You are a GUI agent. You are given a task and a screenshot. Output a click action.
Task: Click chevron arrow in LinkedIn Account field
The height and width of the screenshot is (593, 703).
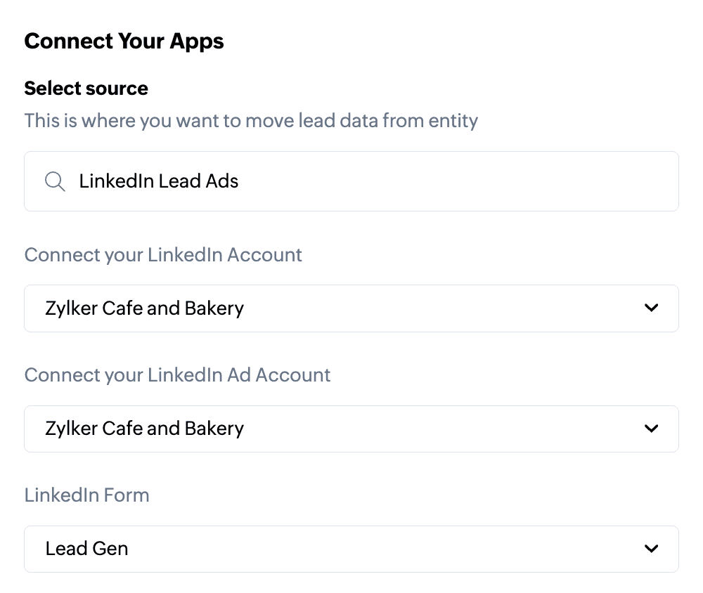(652, 308)
